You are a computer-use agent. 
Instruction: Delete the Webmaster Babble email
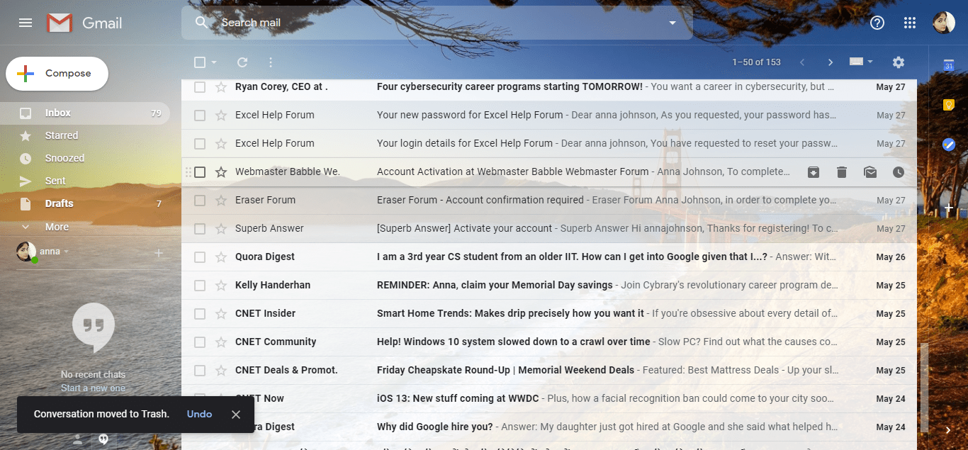[x=841, y=171]
